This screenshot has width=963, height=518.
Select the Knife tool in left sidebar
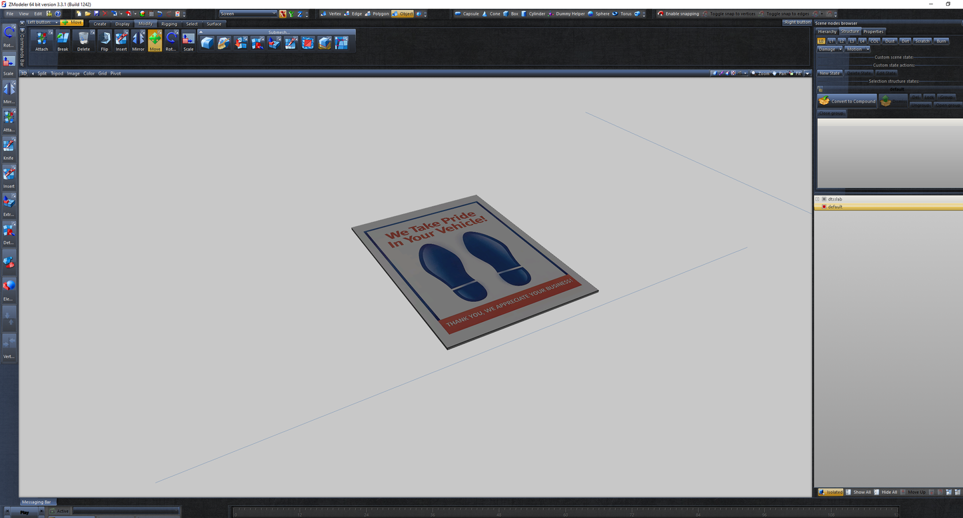point(9,145)
